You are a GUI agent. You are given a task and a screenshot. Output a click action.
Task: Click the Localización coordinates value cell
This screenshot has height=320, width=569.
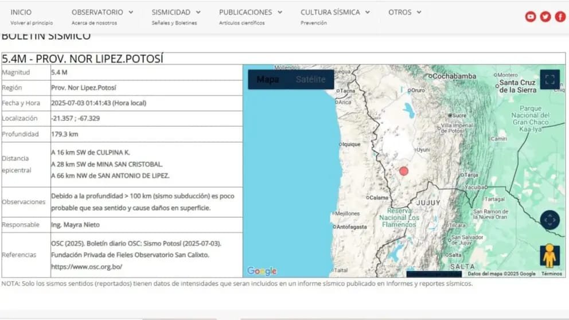pyautogui.click(x=76, y=118)
